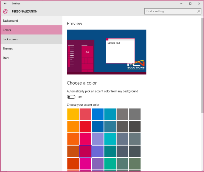The height and width of the screenshot is (172, 204).
Task: Go back using the Settings back arrow
Action: (5, 3)
